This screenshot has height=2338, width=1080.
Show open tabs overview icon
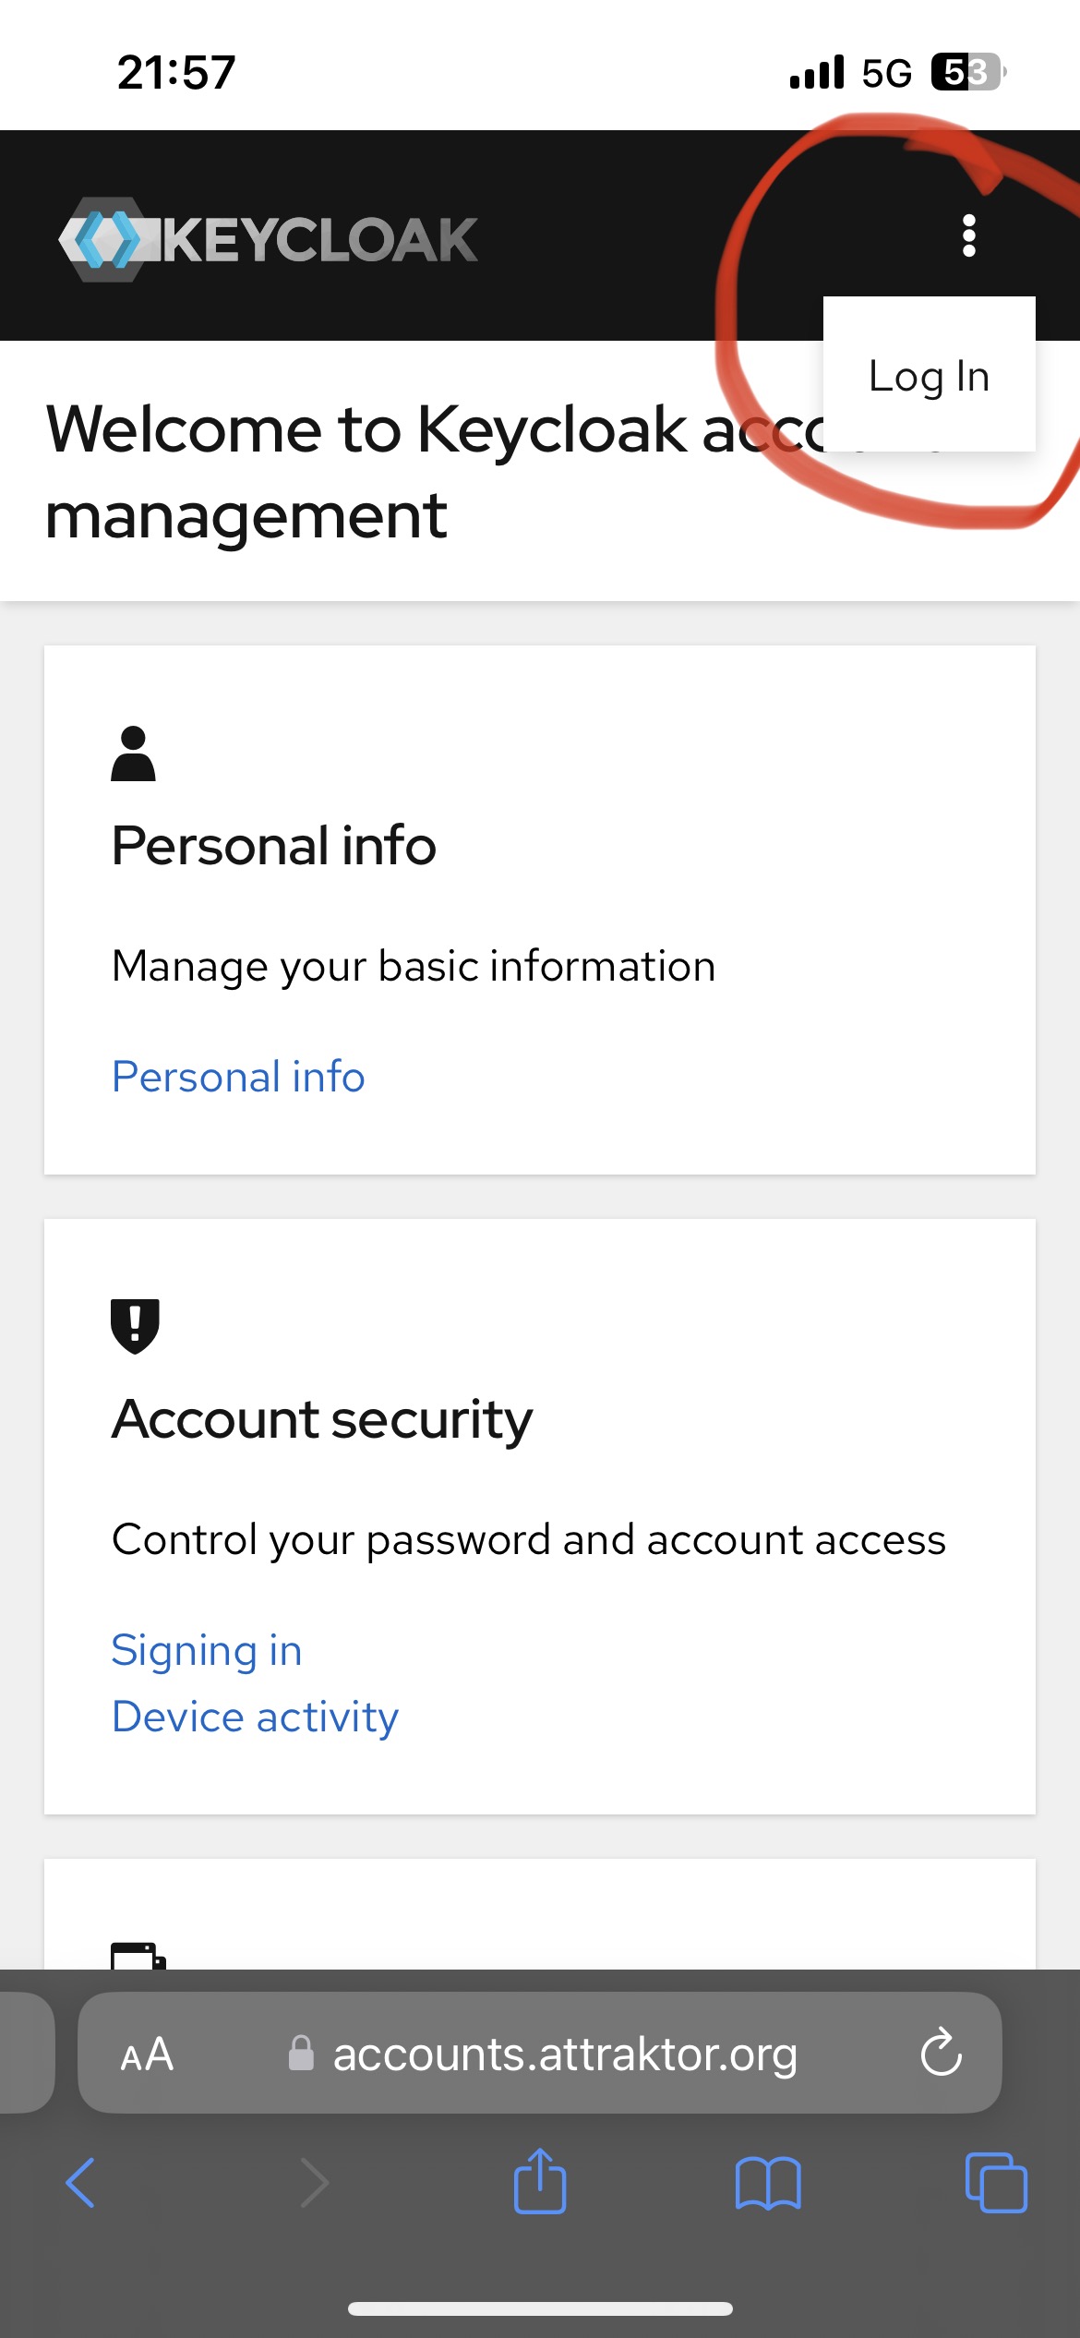(x=995, y=2183)
